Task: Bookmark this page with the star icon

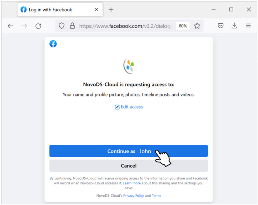Action: click(197, 26)
